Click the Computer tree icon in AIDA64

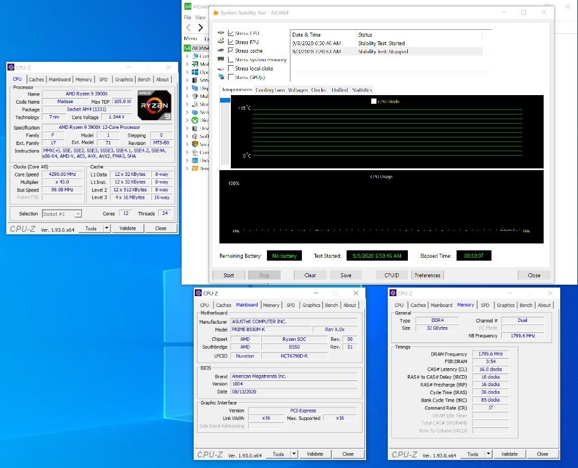click(195, 56)
